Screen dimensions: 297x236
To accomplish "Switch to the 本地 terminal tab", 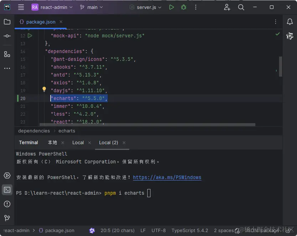I will tap(52, 143).
